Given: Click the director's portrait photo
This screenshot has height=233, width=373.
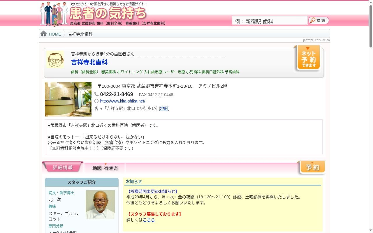Looking at the screenshot, I should coord(100,205).
